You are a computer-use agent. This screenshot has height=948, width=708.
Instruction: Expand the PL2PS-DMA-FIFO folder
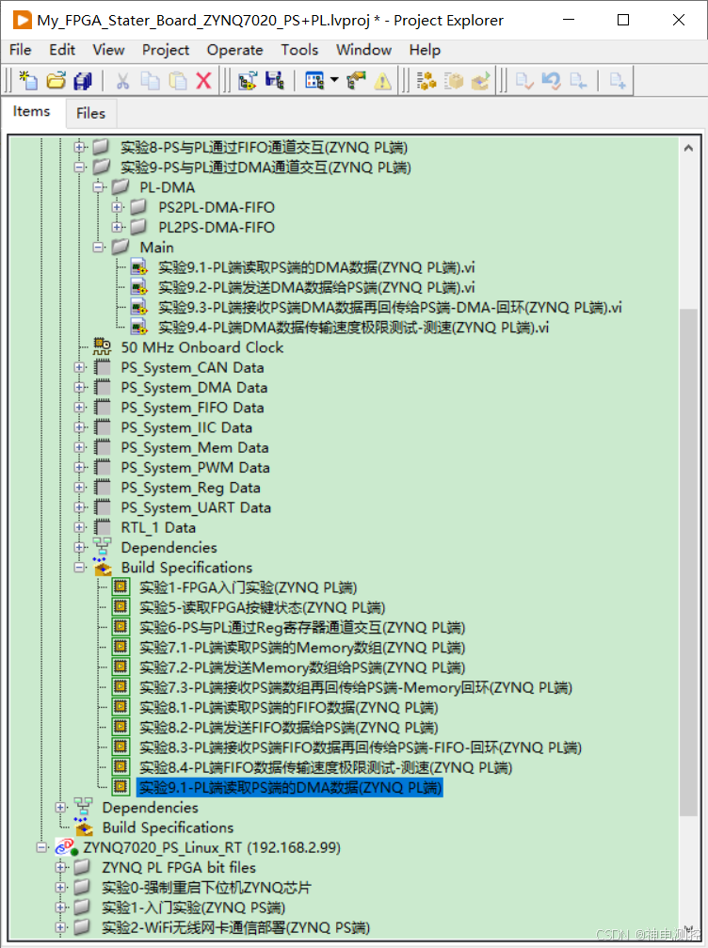[x=118, y=227]
